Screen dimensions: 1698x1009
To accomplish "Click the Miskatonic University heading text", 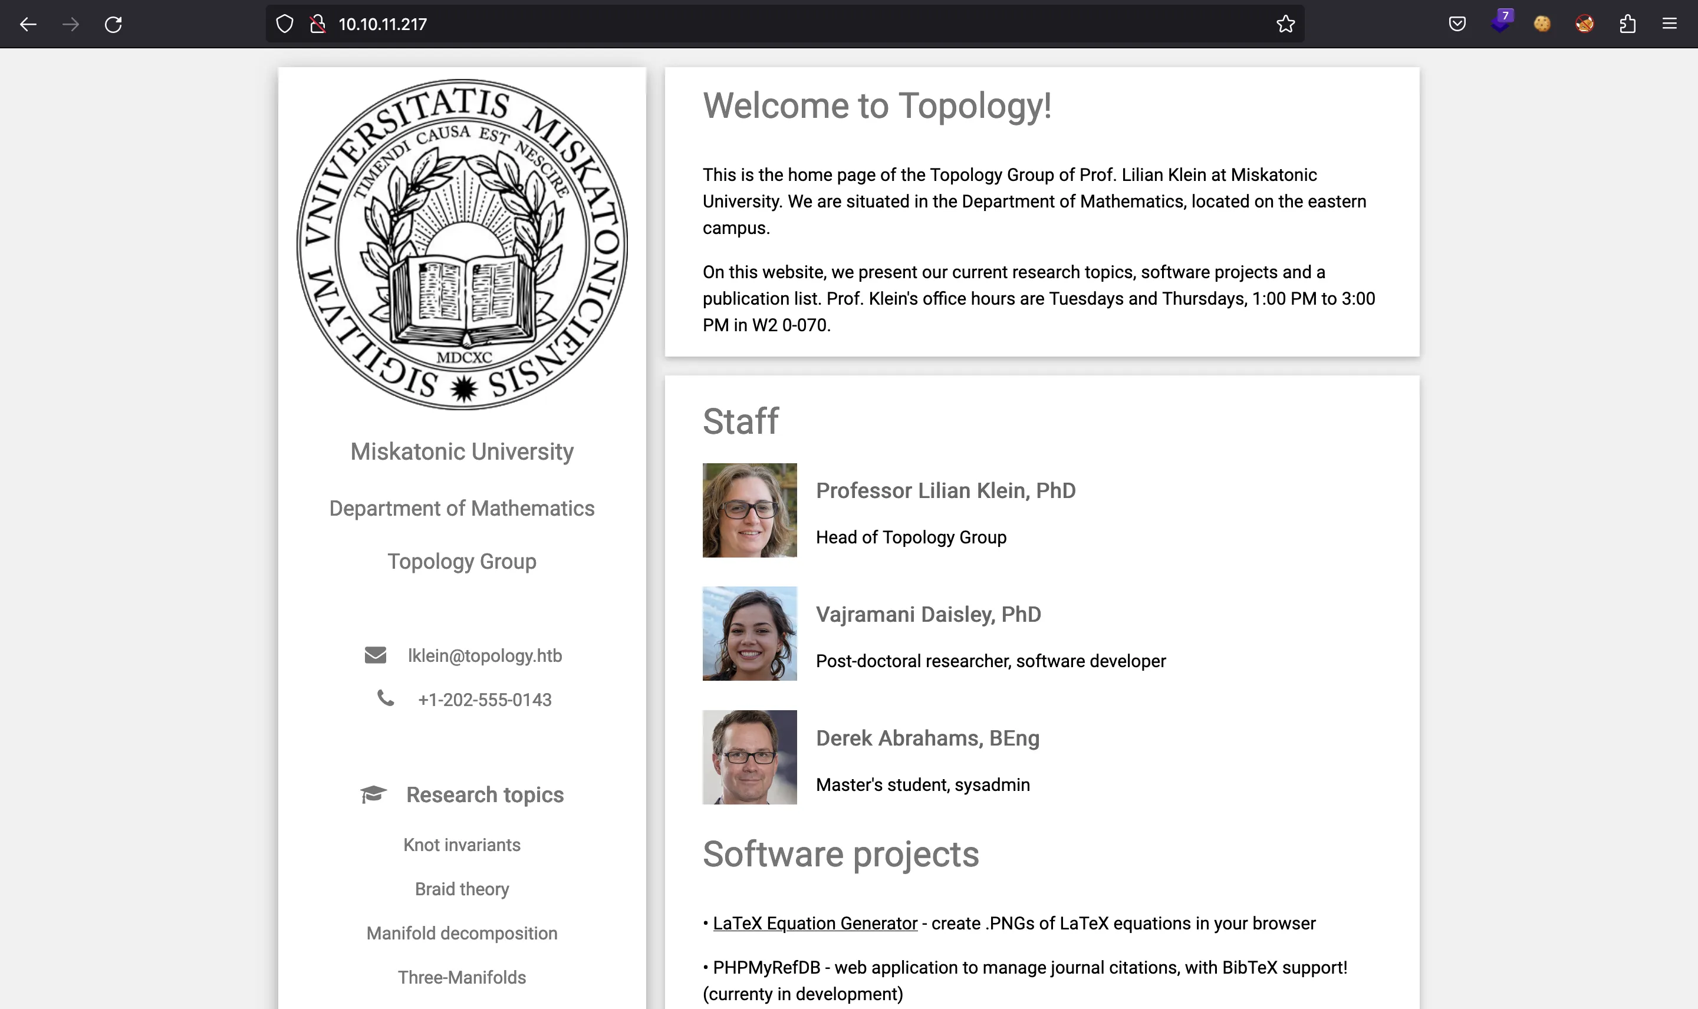I will point(462,451).
